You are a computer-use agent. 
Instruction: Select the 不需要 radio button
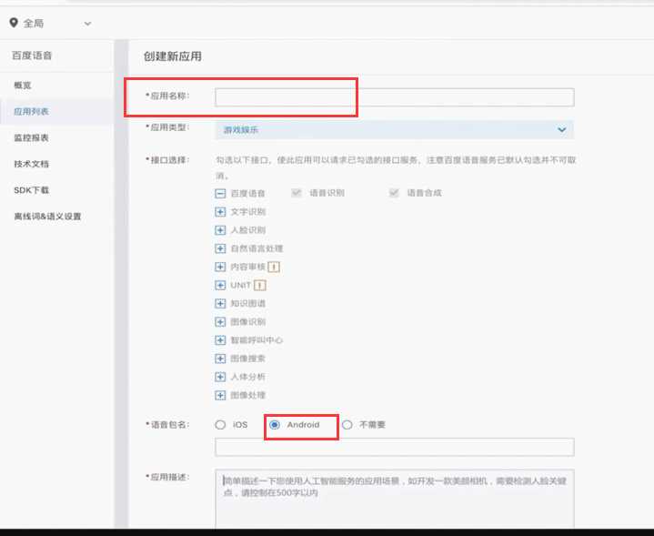[347, 425]
